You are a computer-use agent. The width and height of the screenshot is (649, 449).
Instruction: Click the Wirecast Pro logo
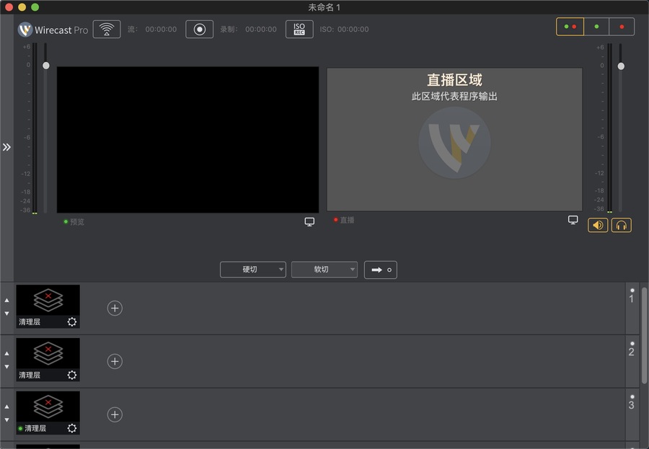pos(53,30)
